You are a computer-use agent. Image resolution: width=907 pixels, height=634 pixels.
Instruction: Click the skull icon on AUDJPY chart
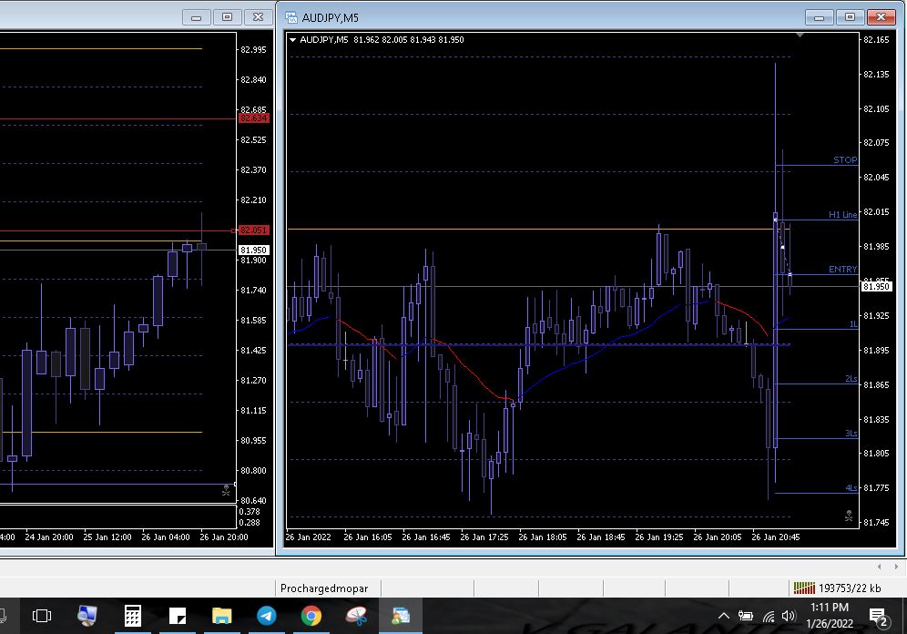(848, 516)
